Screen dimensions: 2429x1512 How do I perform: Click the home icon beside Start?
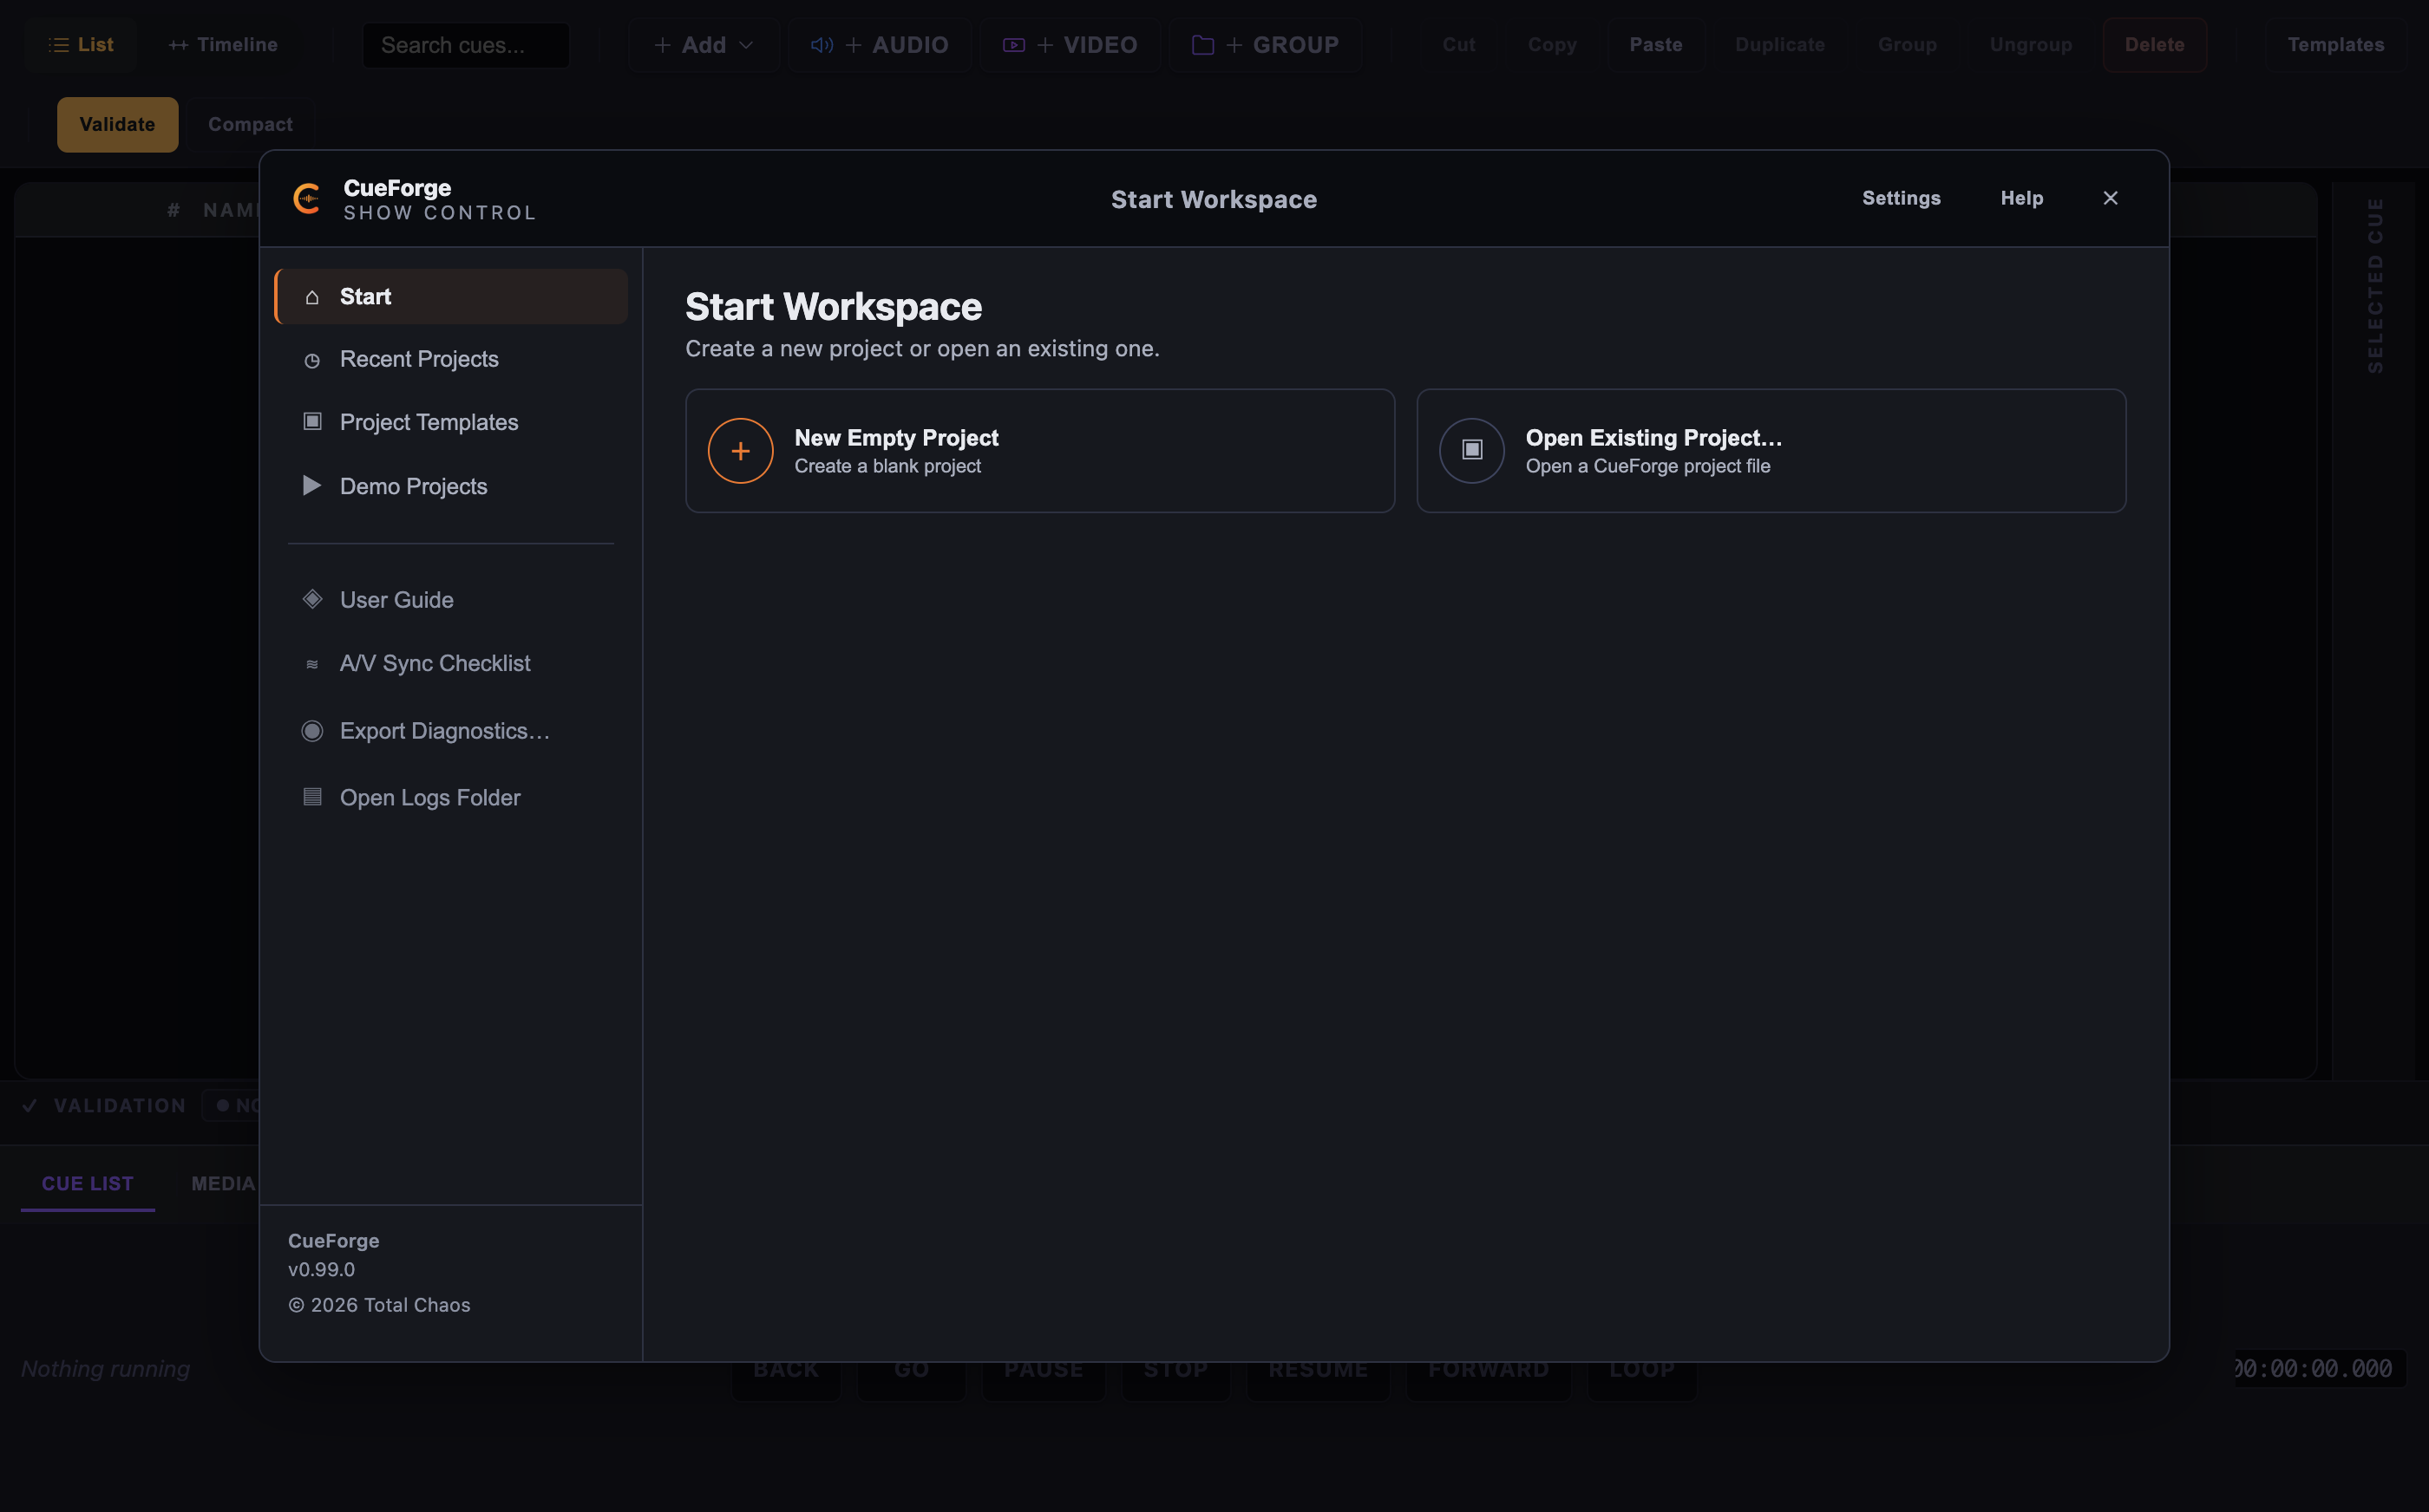click(312, 297)
